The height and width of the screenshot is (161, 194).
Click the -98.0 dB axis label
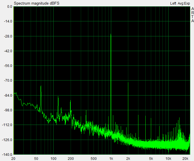(x=8, y=110)
